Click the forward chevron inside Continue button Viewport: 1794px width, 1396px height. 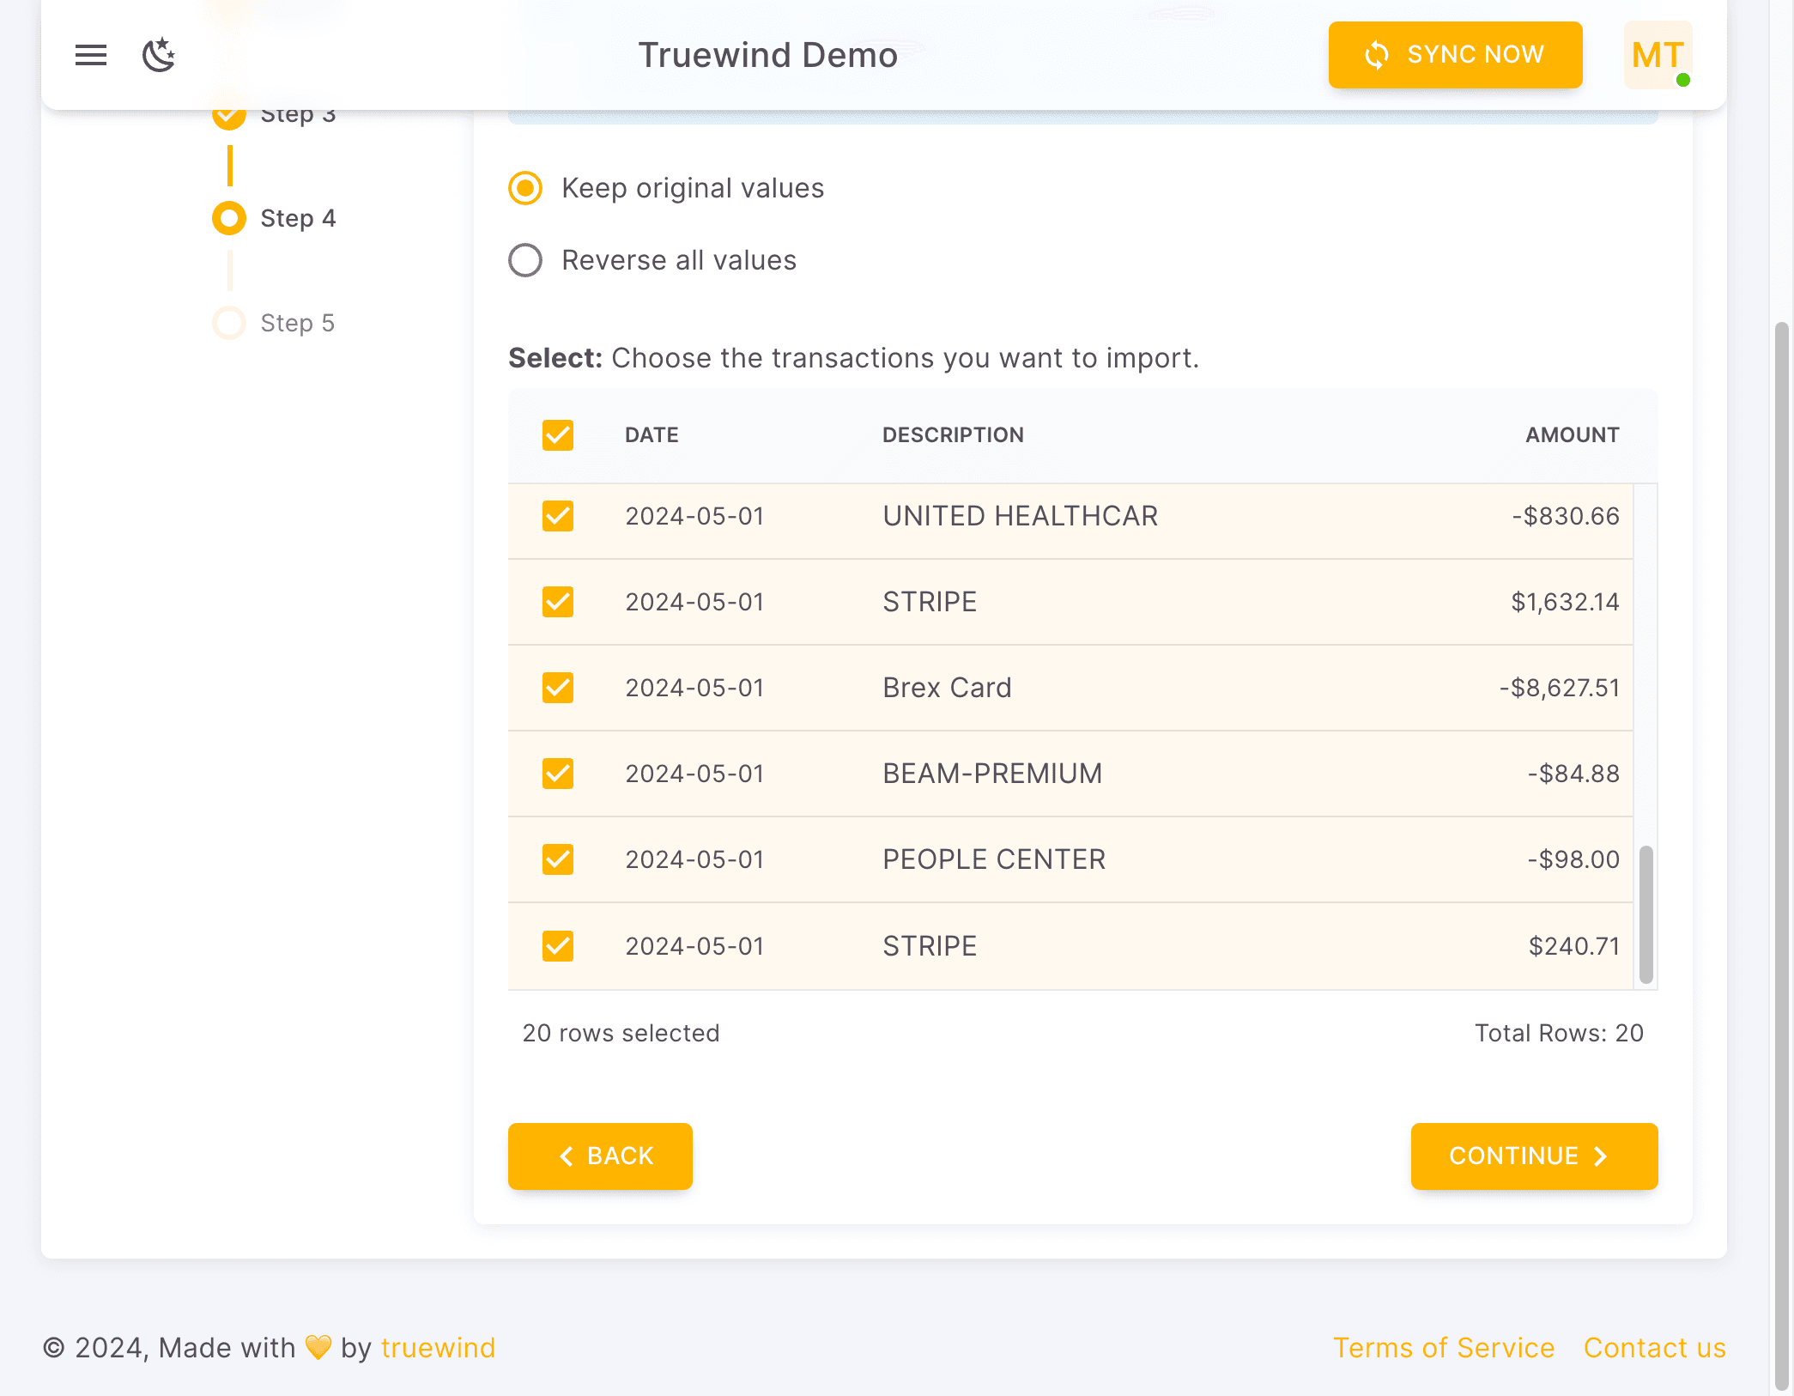click(1601, 1156)
